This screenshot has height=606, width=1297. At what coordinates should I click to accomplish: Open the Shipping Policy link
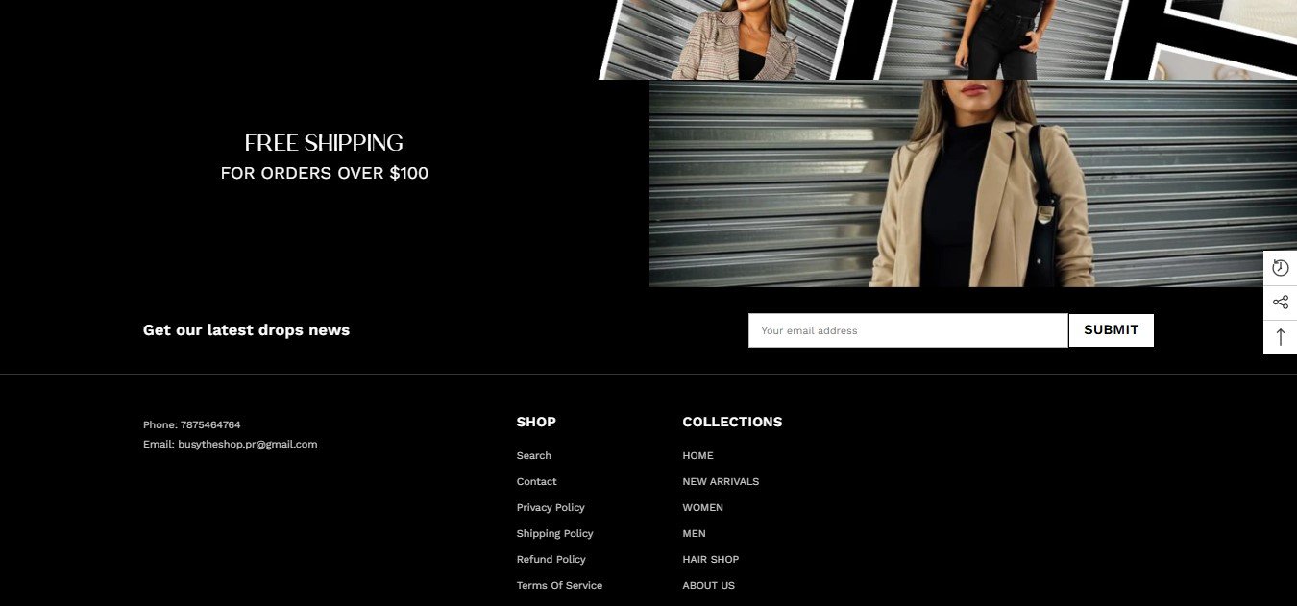(555, 534)
